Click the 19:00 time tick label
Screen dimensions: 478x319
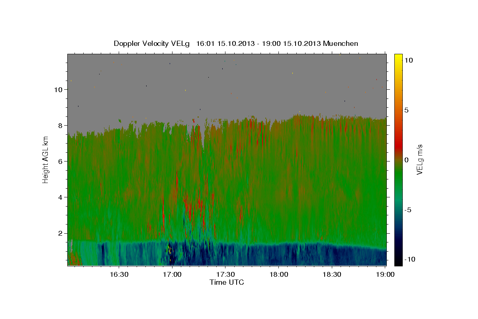(x=386, y=274)
